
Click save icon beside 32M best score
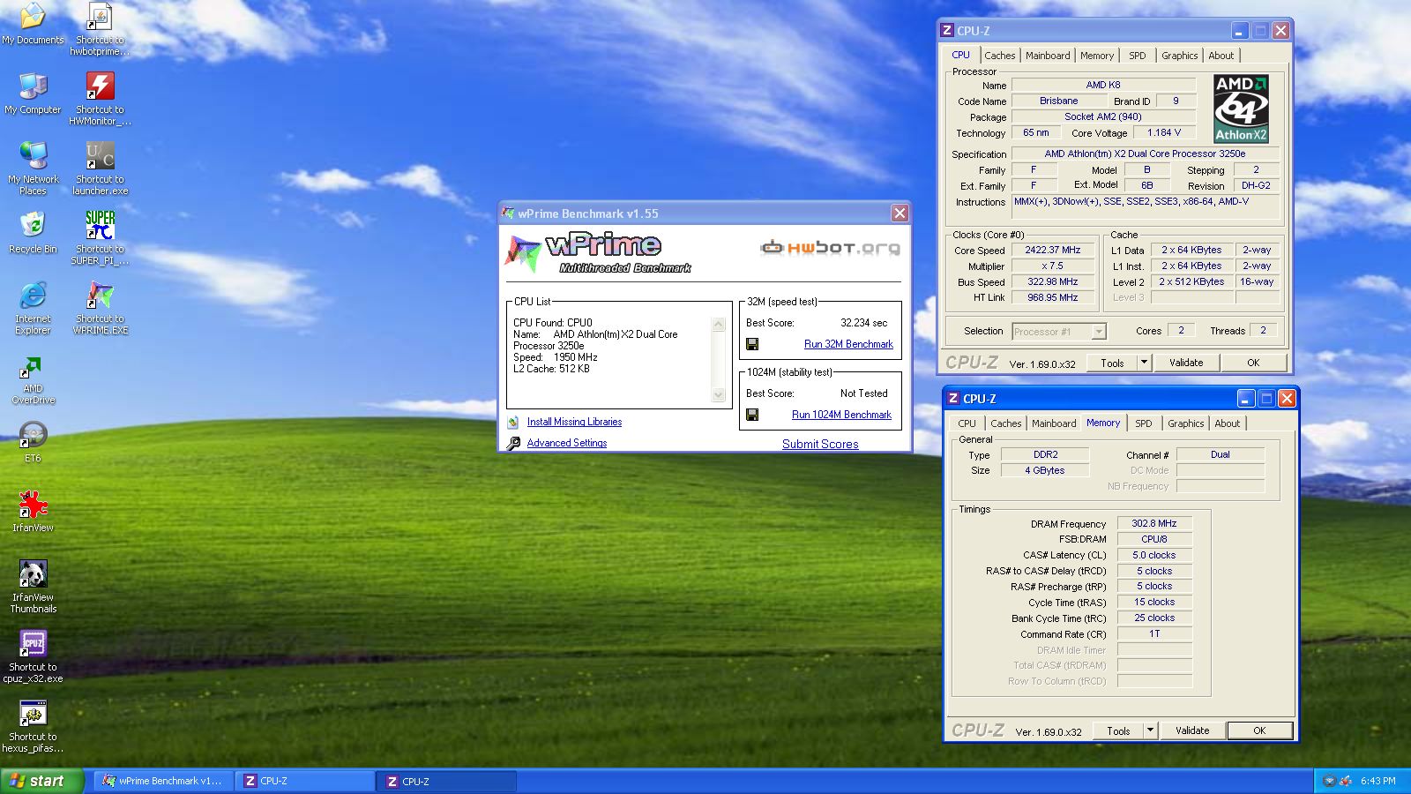pyautogui.click(x=752, y=344)
